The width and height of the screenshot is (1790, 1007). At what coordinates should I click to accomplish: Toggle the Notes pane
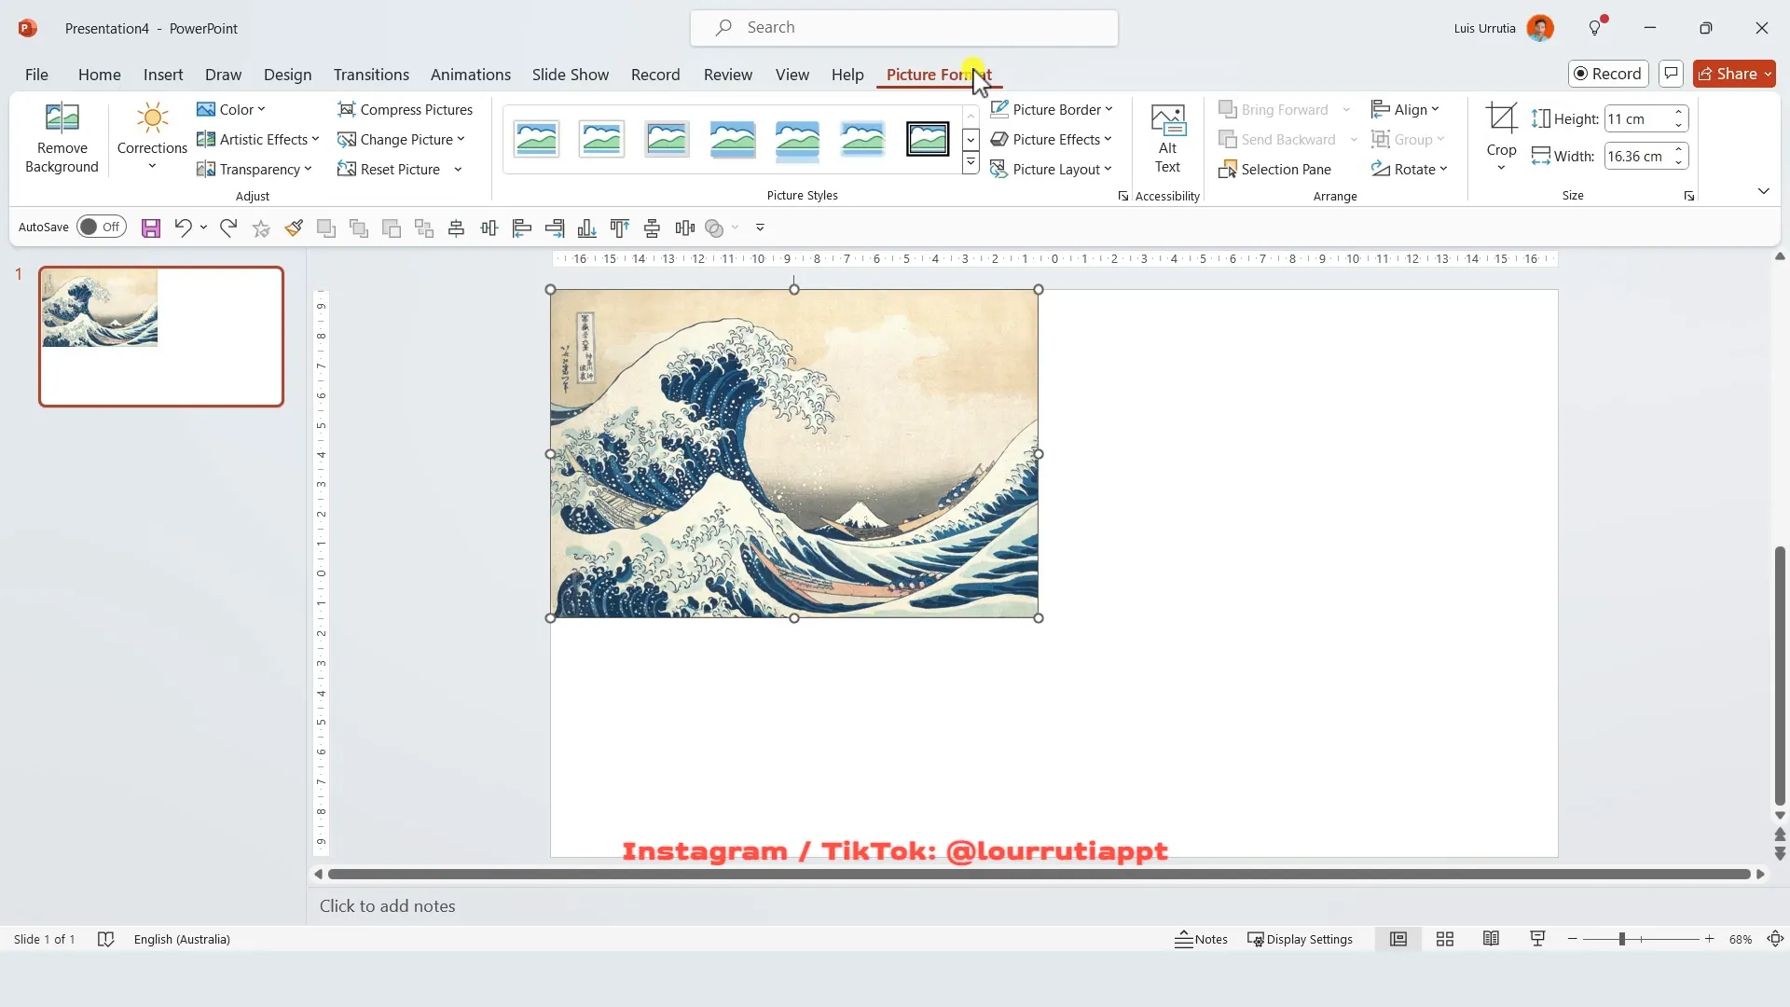pyautogui.click(x=1201, y=939)
